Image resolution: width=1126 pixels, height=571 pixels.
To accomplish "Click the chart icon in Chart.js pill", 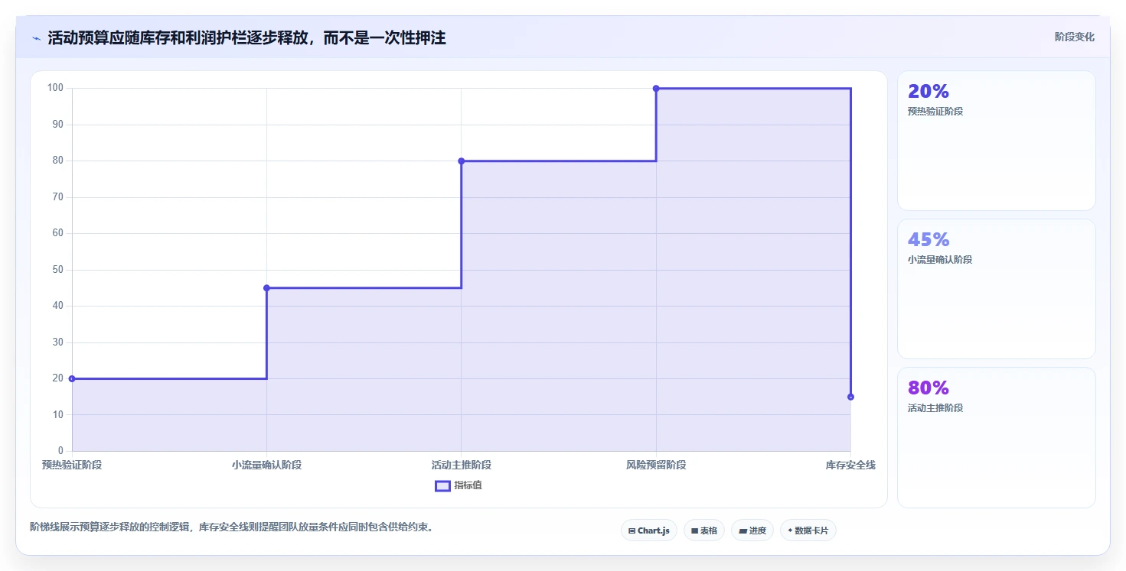I will (632, 530).
